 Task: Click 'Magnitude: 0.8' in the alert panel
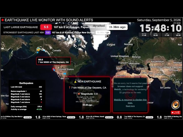pyautogui.click(x=89, y=94)
